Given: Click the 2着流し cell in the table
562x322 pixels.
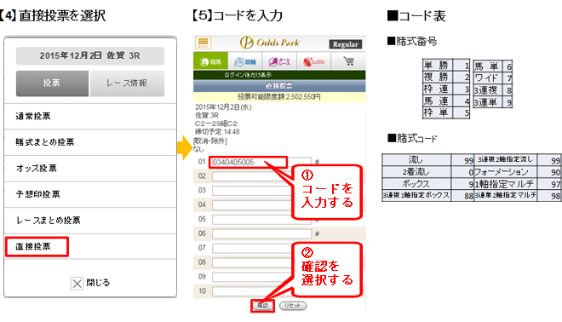Looking at the screenshot, I should (416, 172).
